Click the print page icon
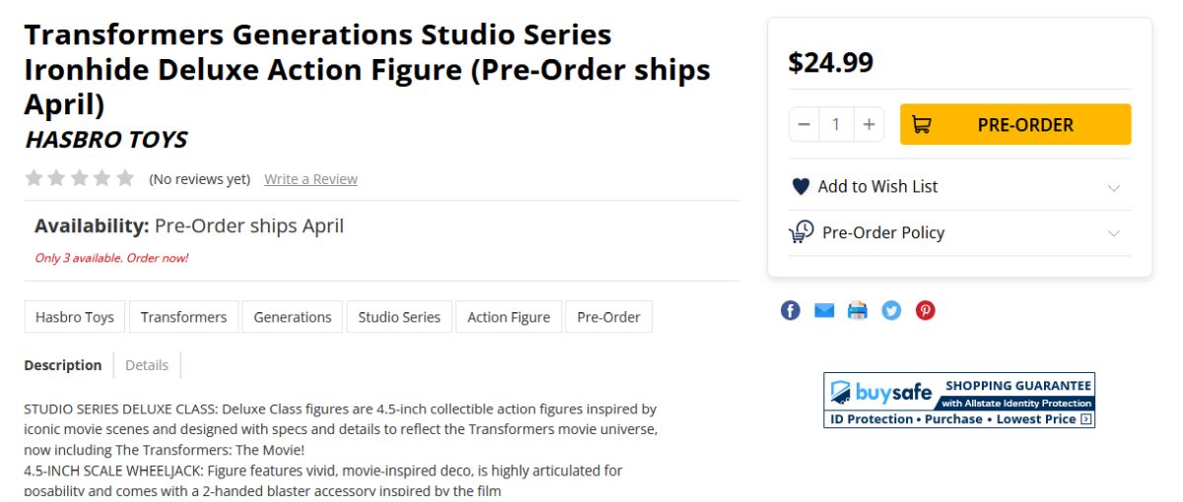1183x502 pixels. coord(858,311)
